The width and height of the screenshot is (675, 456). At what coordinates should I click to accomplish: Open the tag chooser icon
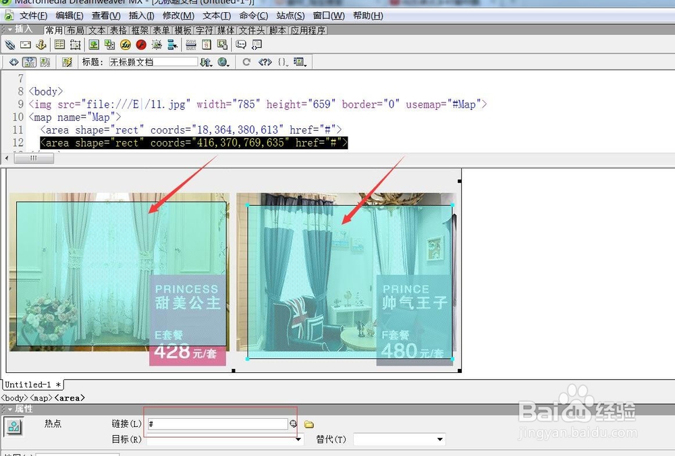[x=256, y=45]
